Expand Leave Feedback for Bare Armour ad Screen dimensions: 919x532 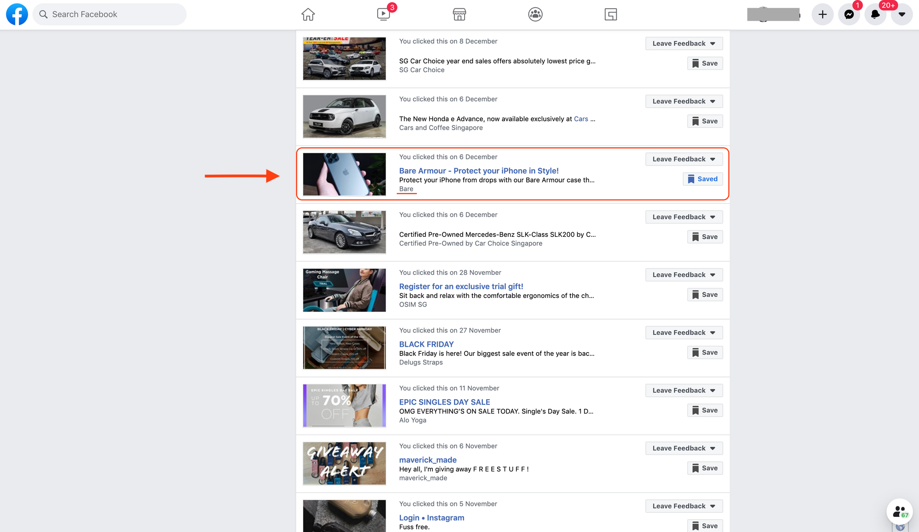(684, 159)
